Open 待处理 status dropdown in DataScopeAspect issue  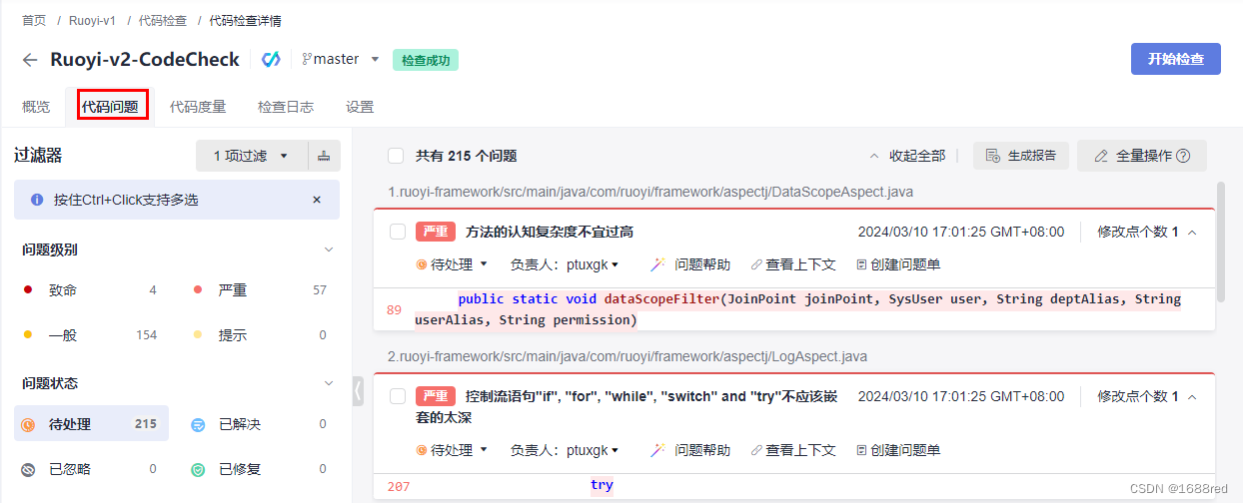452,264
